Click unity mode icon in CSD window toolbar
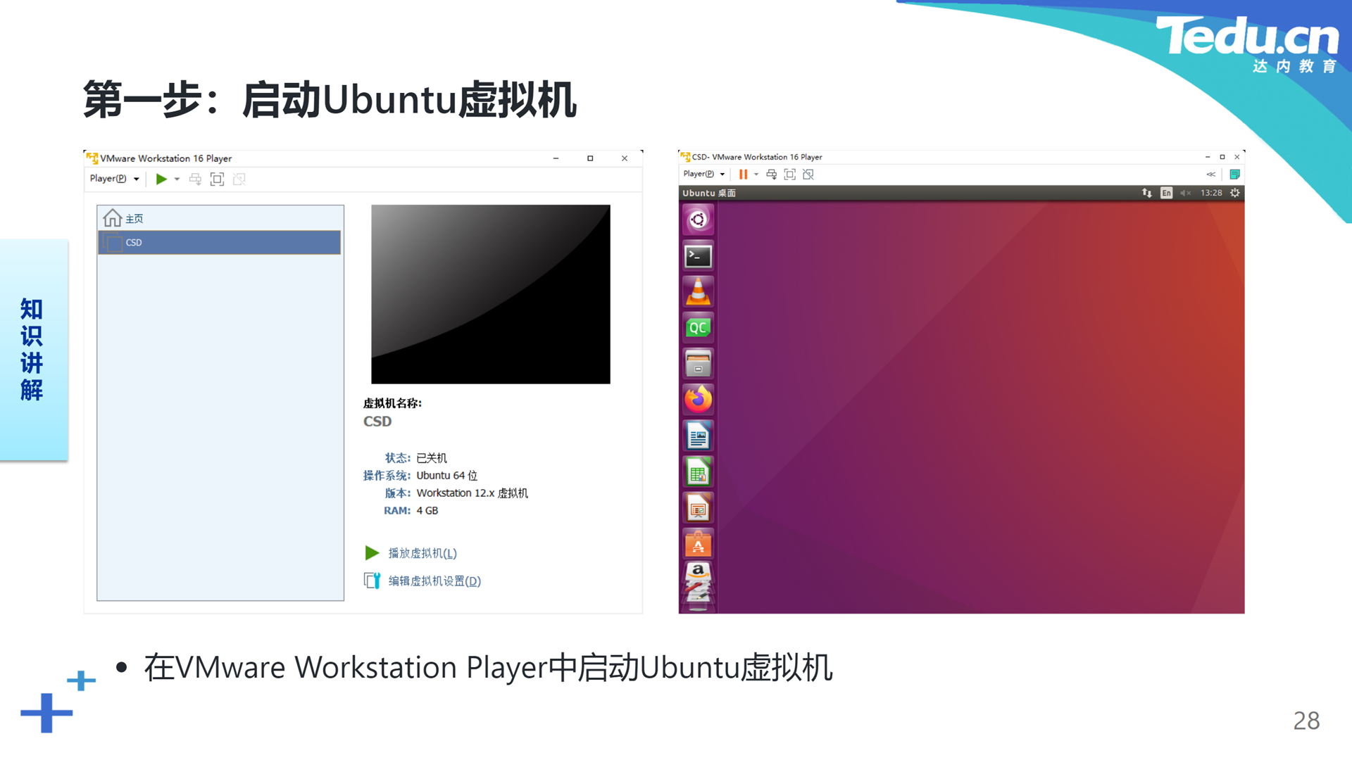The image size is (1352, 760). [x=808, y=174]
